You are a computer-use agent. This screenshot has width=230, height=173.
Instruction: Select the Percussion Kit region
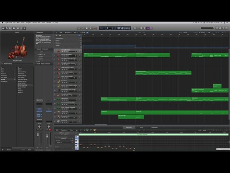(x=131, y=117)
